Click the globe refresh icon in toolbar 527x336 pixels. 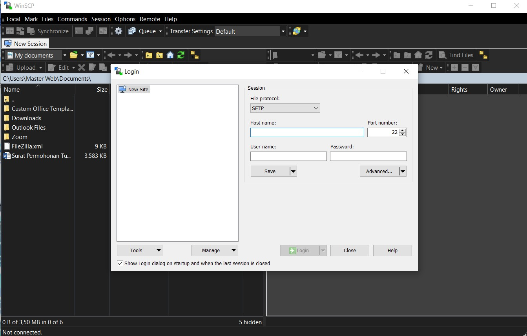[x=297, y=31]
